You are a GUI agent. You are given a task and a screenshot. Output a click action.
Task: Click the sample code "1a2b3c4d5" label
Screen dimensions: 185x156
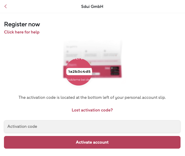tap(79, 71)
